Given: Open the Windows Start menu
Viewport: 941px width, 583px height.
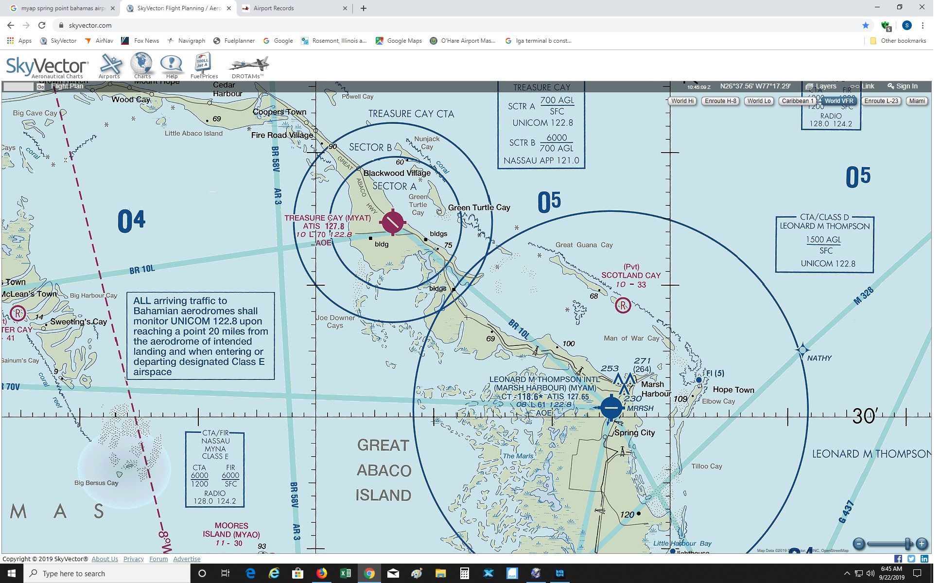Looking at the screenshot, I should click(12, 573).
